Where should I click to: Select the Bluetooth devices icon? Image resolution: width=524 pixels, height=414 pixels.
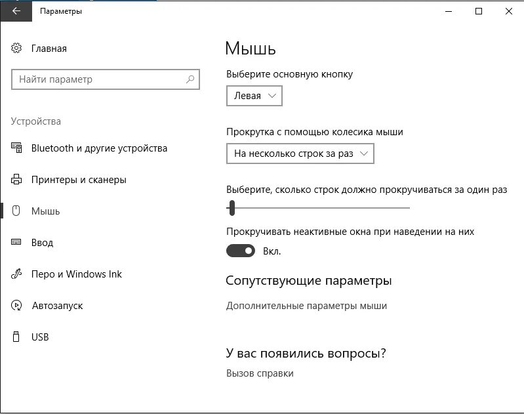click(x=16, y=148)
